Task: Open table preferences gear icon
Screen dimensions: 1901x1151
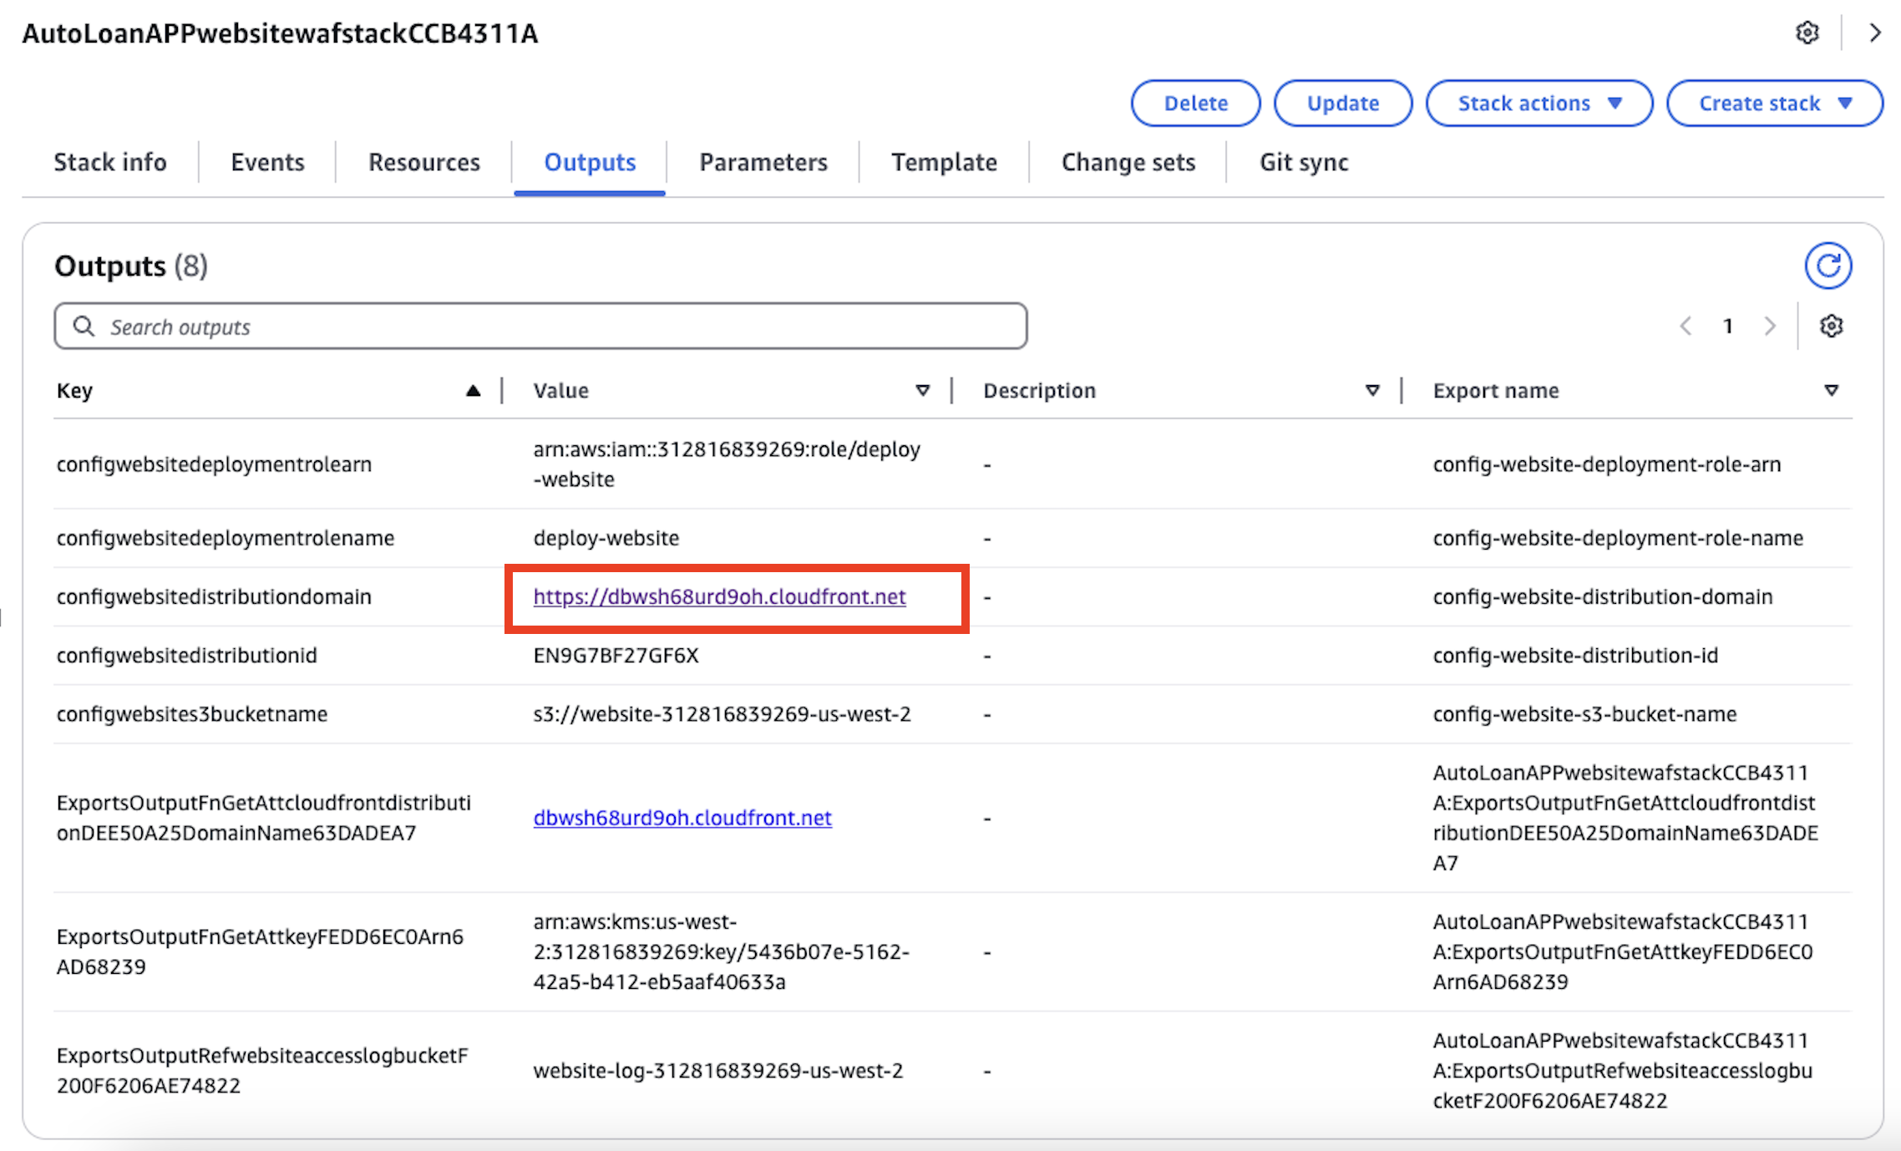Action: click(1831, 326)
